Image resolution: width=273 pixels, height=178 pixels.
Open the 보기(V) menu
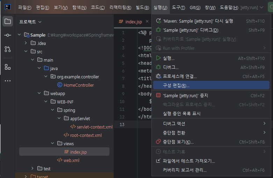[60, 7]
